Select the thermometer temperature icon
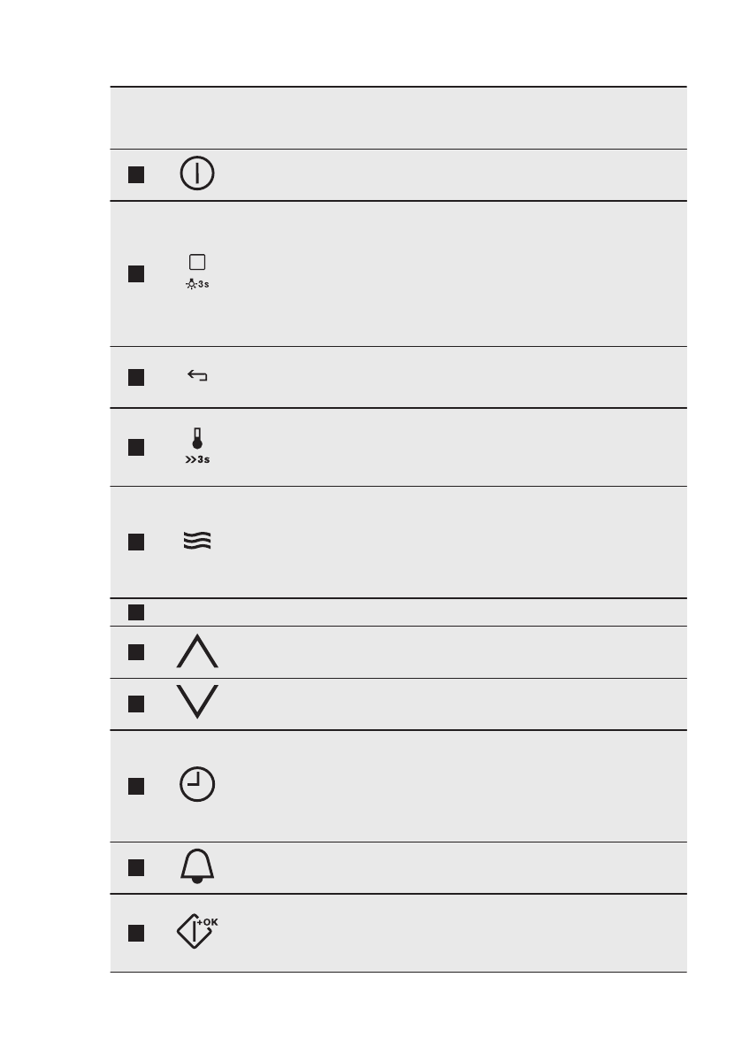 (x=197, y=447)
